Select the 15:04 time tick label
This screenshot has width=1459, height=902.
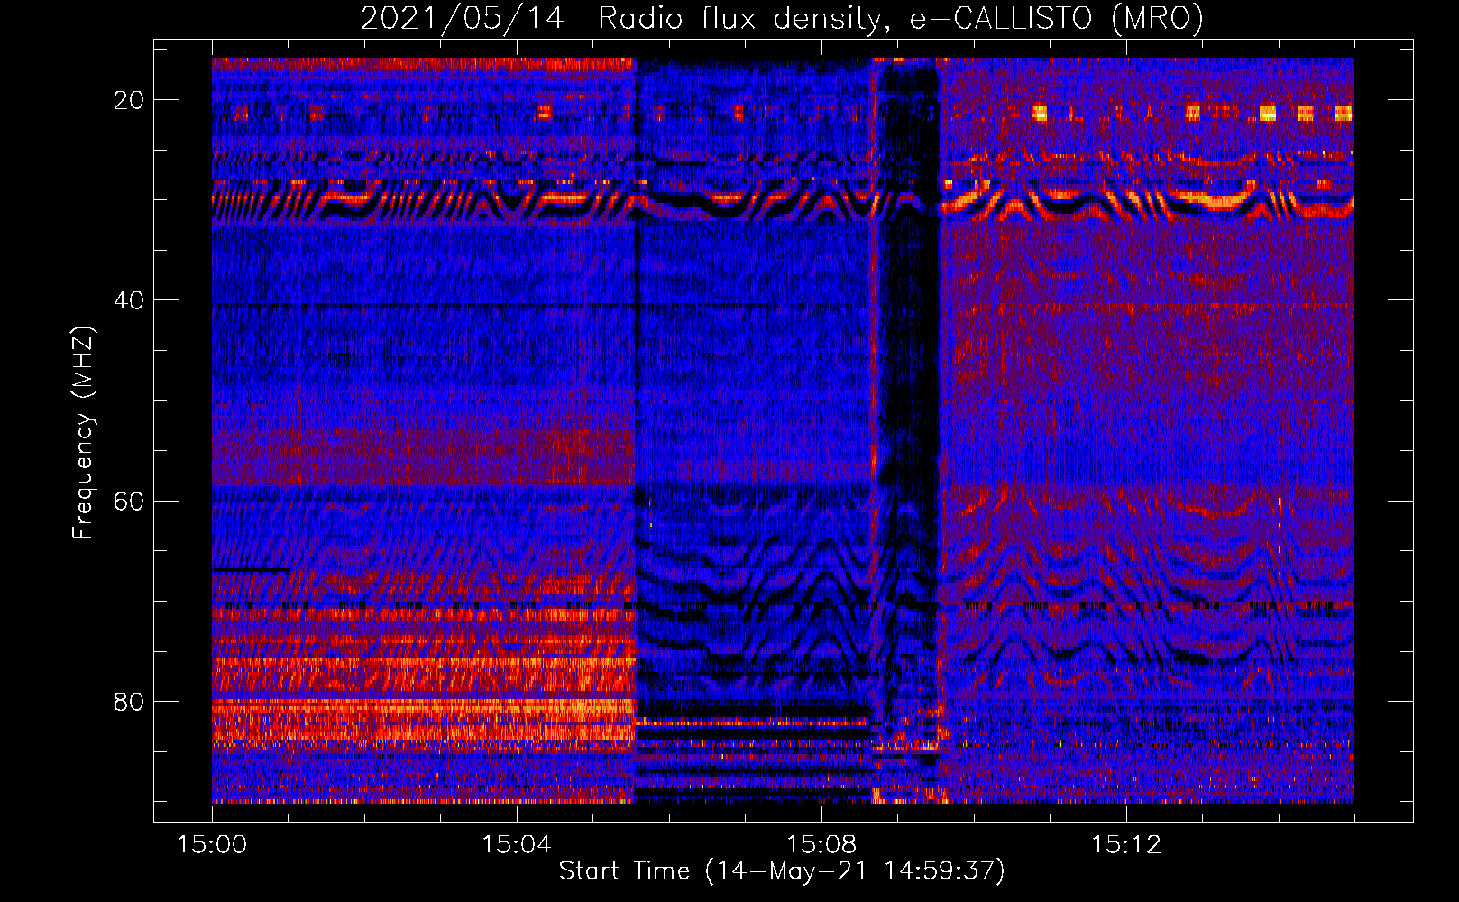point(517,844)
